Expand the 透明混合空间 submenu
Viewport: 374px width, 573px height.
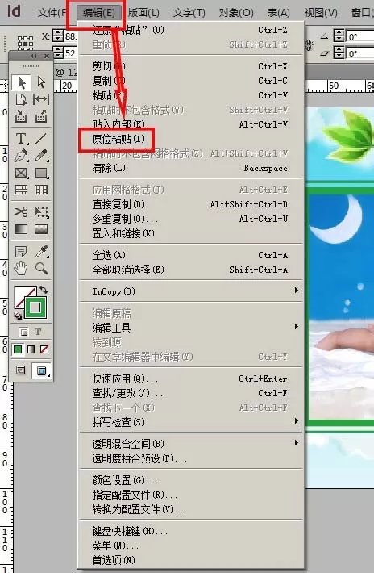coord(191,444)
